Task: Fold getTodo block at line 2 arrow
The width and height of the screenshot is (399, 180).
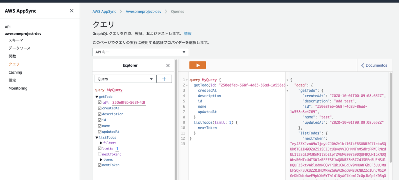Action: tap(188, 85)
